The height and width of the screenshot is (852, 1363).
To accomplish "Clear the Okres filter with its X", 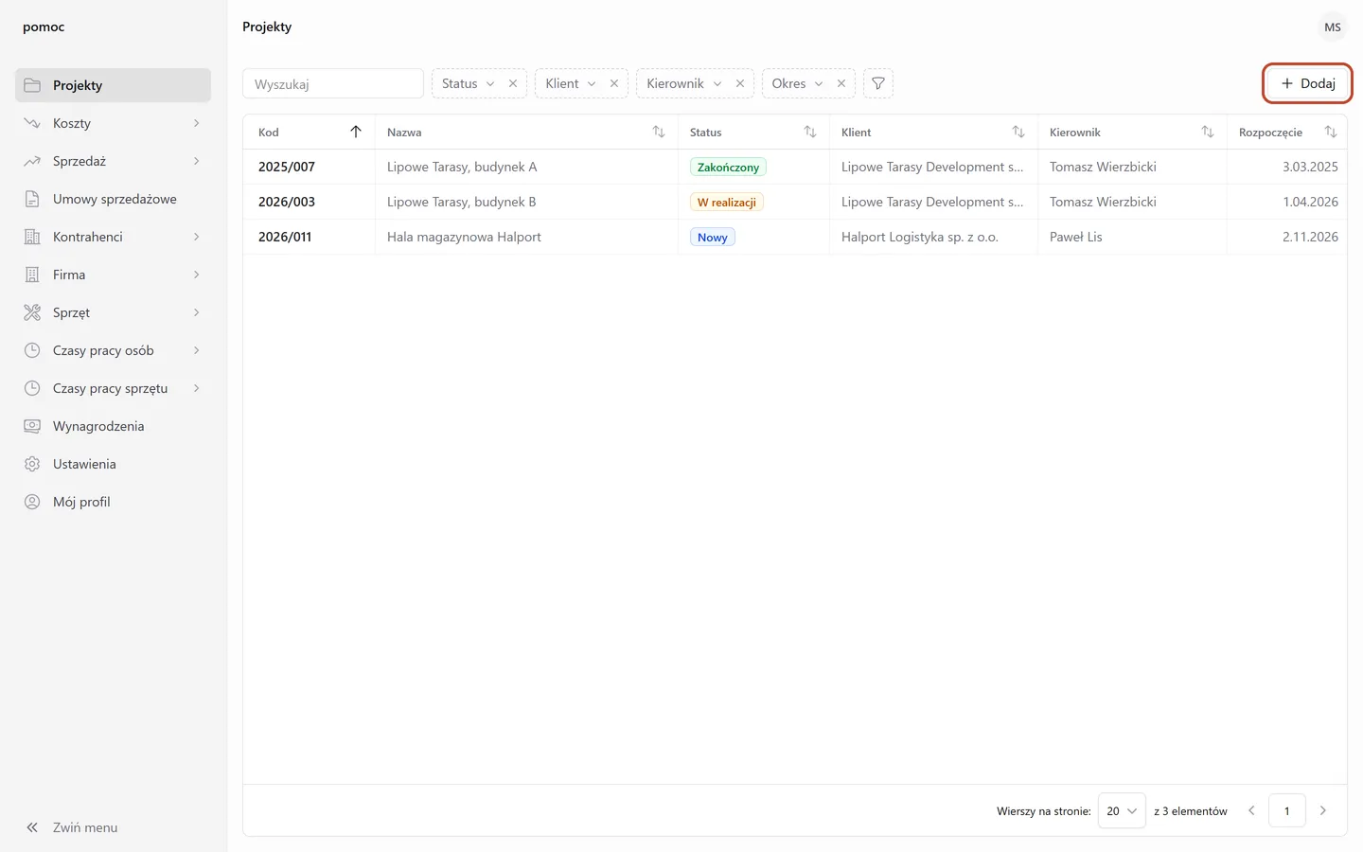I will (x=841, y=83).
